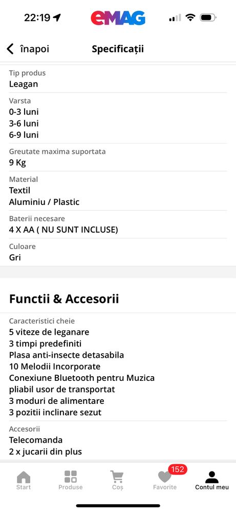Tap the Baterii necesare 4 X AA row
Screen dimensions: 236x512
pyautogui.click(x=118, y=224)
